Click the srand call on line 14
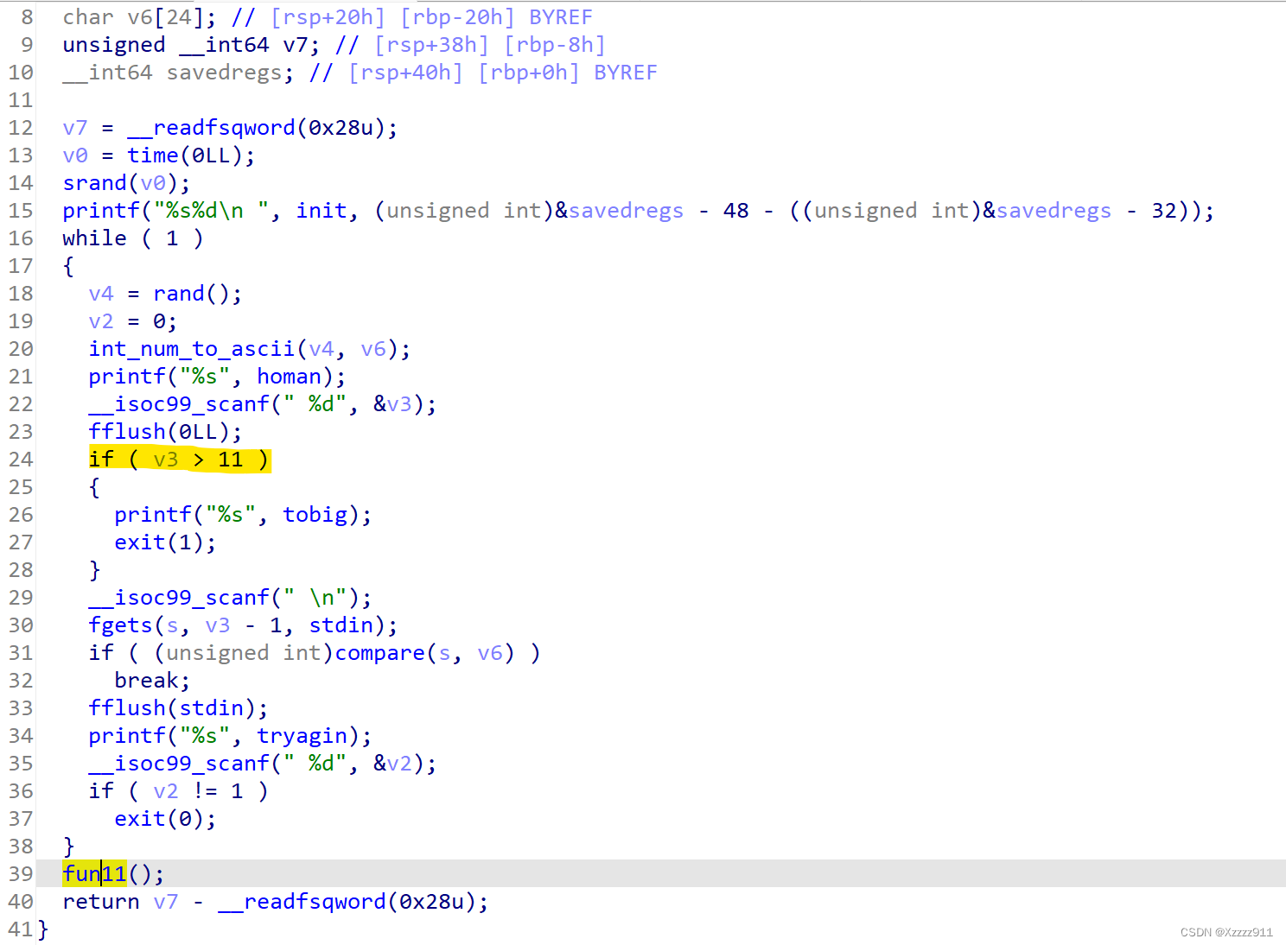The width and height of the screenshot is (1286, 945). (94, 183)
